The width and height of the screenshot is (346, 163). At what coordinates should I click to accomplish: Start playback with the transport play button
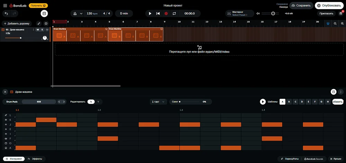(150, 13)
